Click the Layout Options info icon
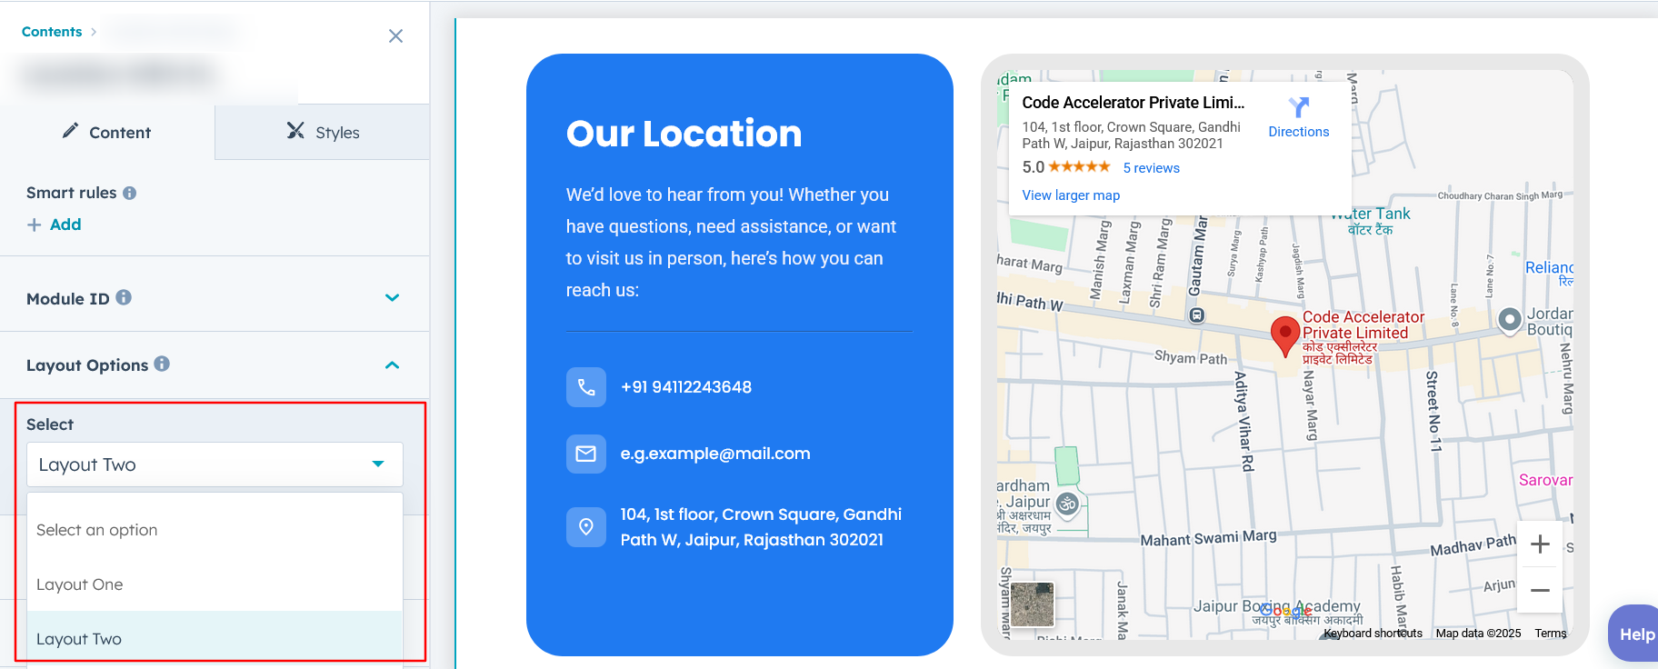 (x=162, y=364)
